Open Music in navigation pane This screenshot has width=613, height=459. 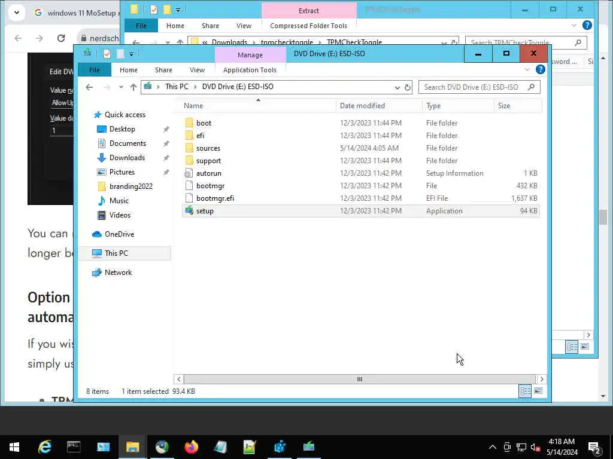tap(119, 201)
